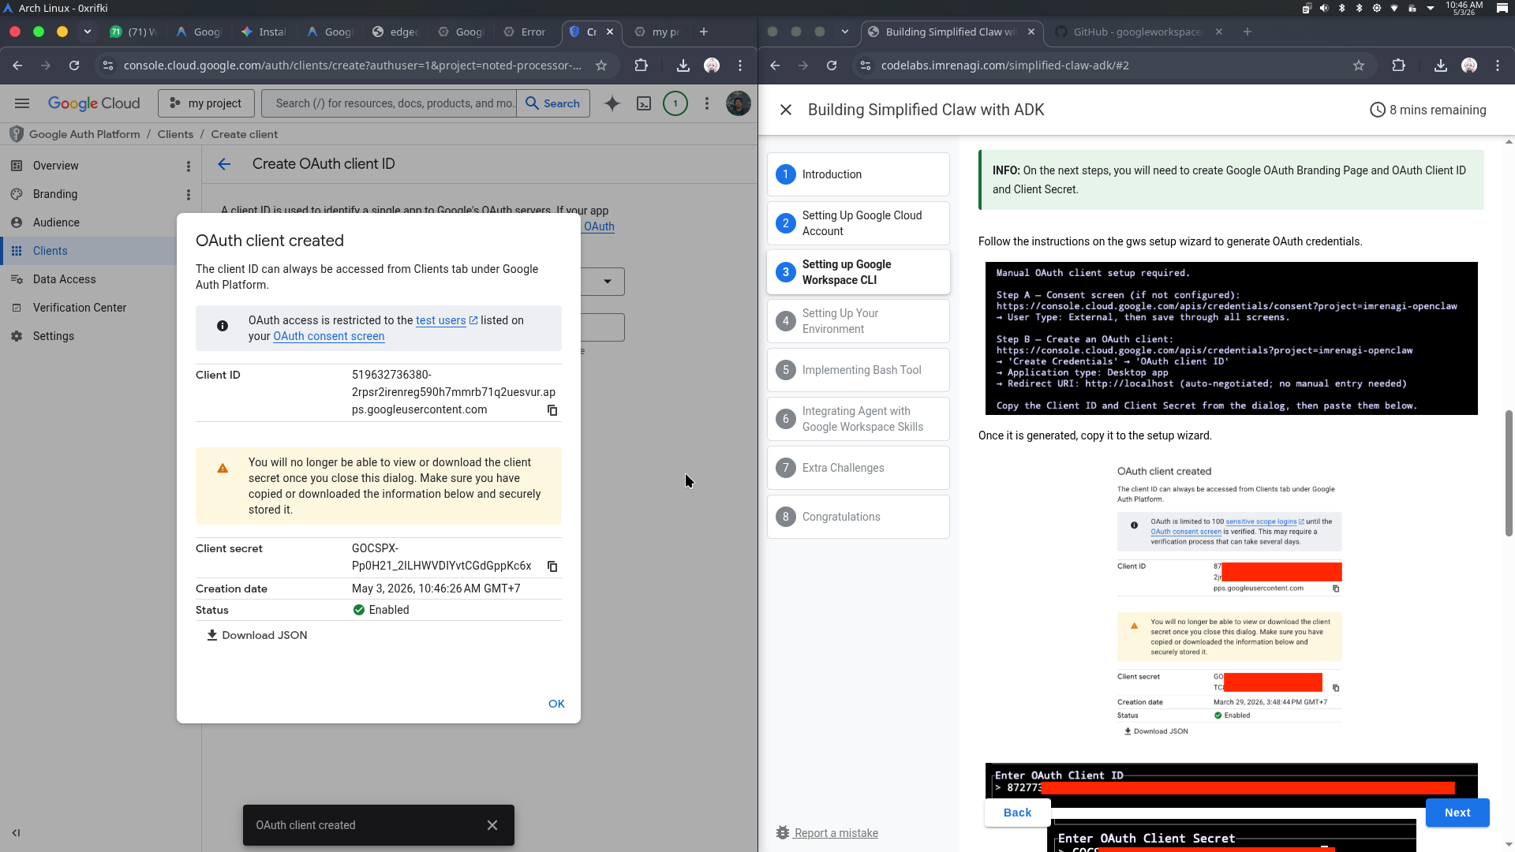The height and width of the screenshot is (852, 1515).
Task: Go to Audience in sidebar
Action: (x=56, y=222)
